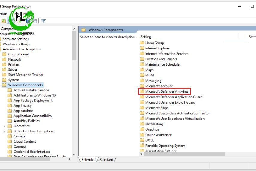Click the Server folder icon in tree
Viewport: 256px width, 171px height.
click(4, 70)
